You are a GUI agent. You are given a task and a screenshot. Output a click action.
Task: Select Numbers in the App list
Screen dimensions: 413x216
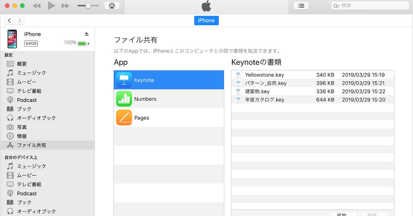point(169,99)
